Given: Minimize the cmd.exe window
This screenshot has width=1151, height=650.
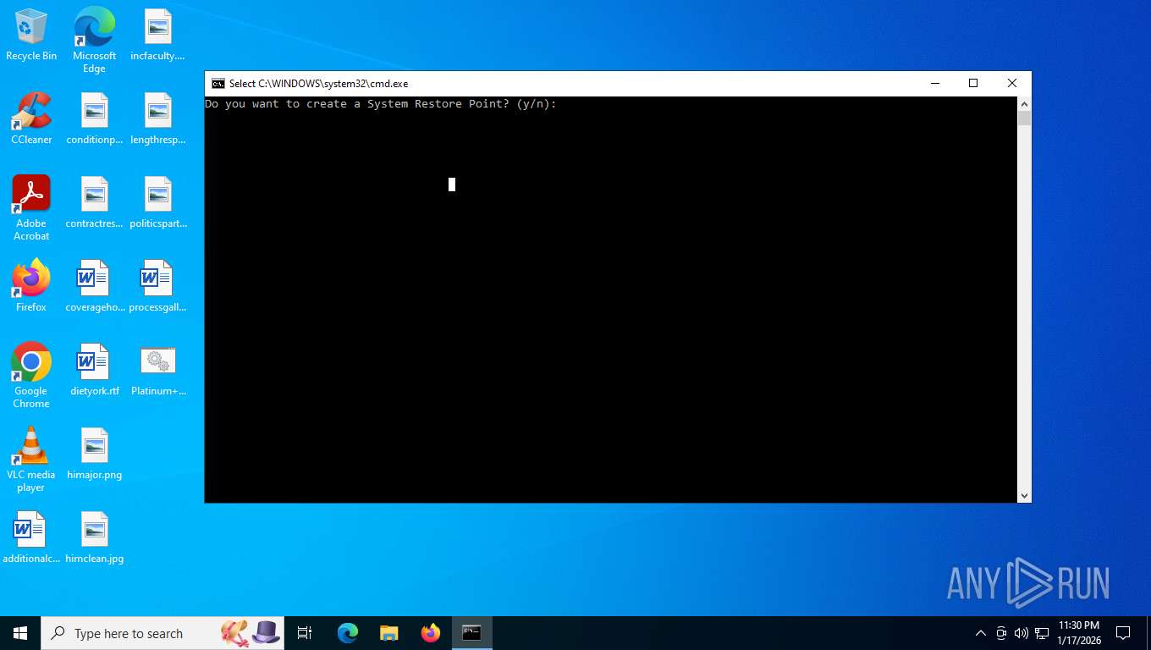Looking at the screenshot, I should [935, 83].
